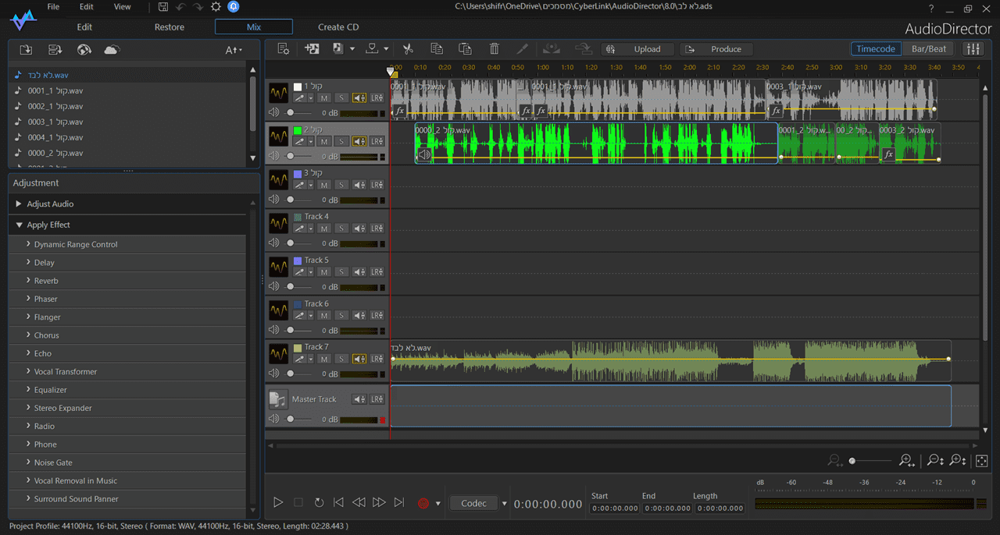Open the library sort order dropdown
This screenshot has height=535, width=1000.
click(x=234, y=50)
